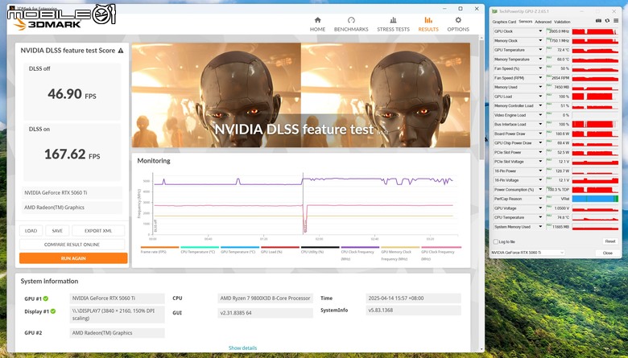This screenshot has width=628, height=358.
Task: Click the DLSS off 46.90 FPS score
Action: (72, 94)
